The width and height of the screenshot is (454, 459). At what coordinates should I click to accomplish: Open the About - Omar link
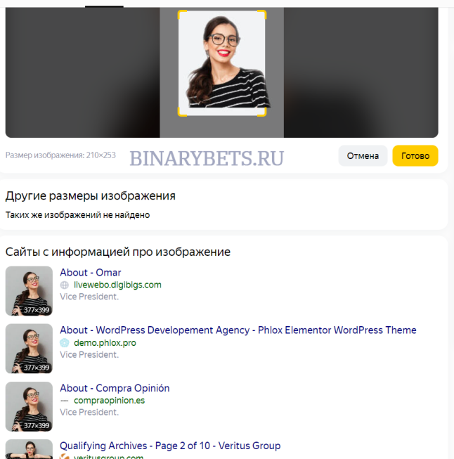click(x=91, y=273)
